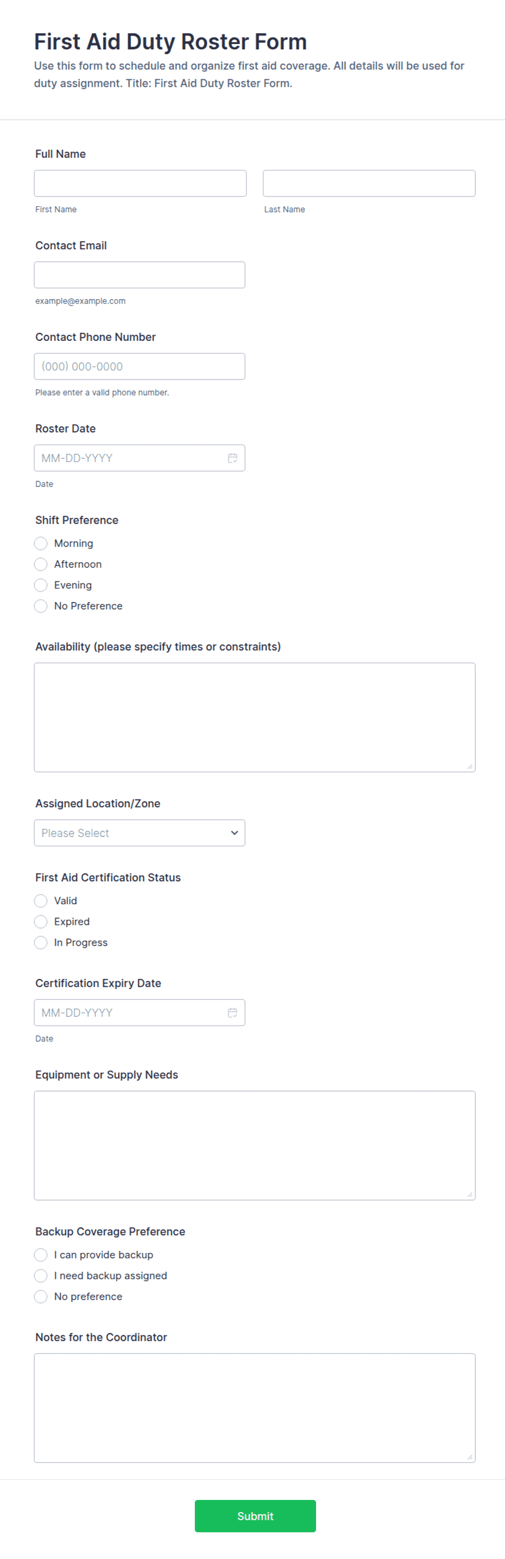Open the Roster Date calendar icon
Image resolution: width=505 pixels, height=1559 pixels.
pyautogui.click(x=232, y=458)
